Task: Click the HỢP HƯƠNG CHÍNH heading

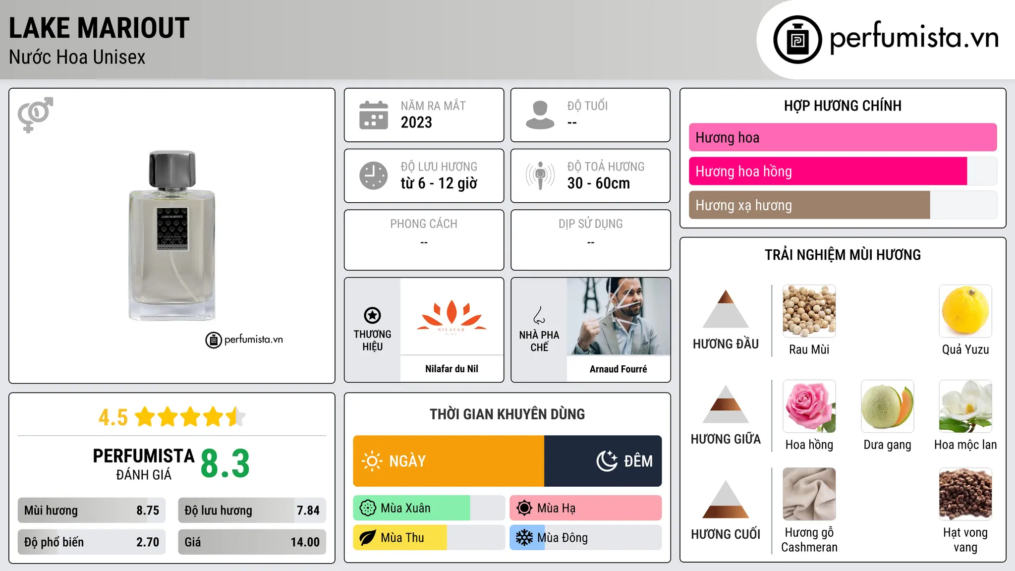Action: coord(843,106)
